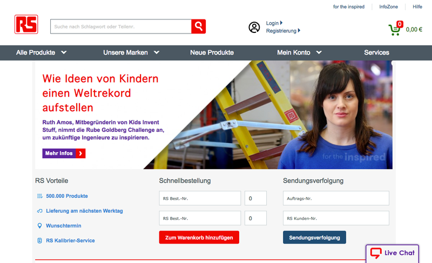Open the InfoZone link
Screen dimensions: 432x263
coord(388,6)
